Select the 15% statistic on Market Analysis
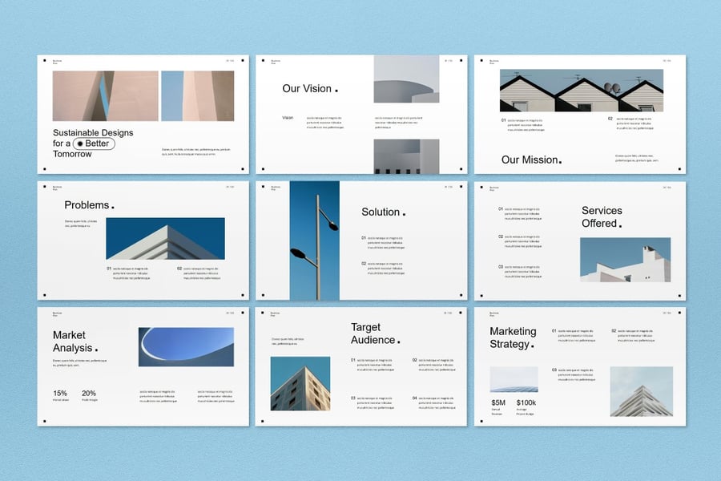 pos(60,393)
